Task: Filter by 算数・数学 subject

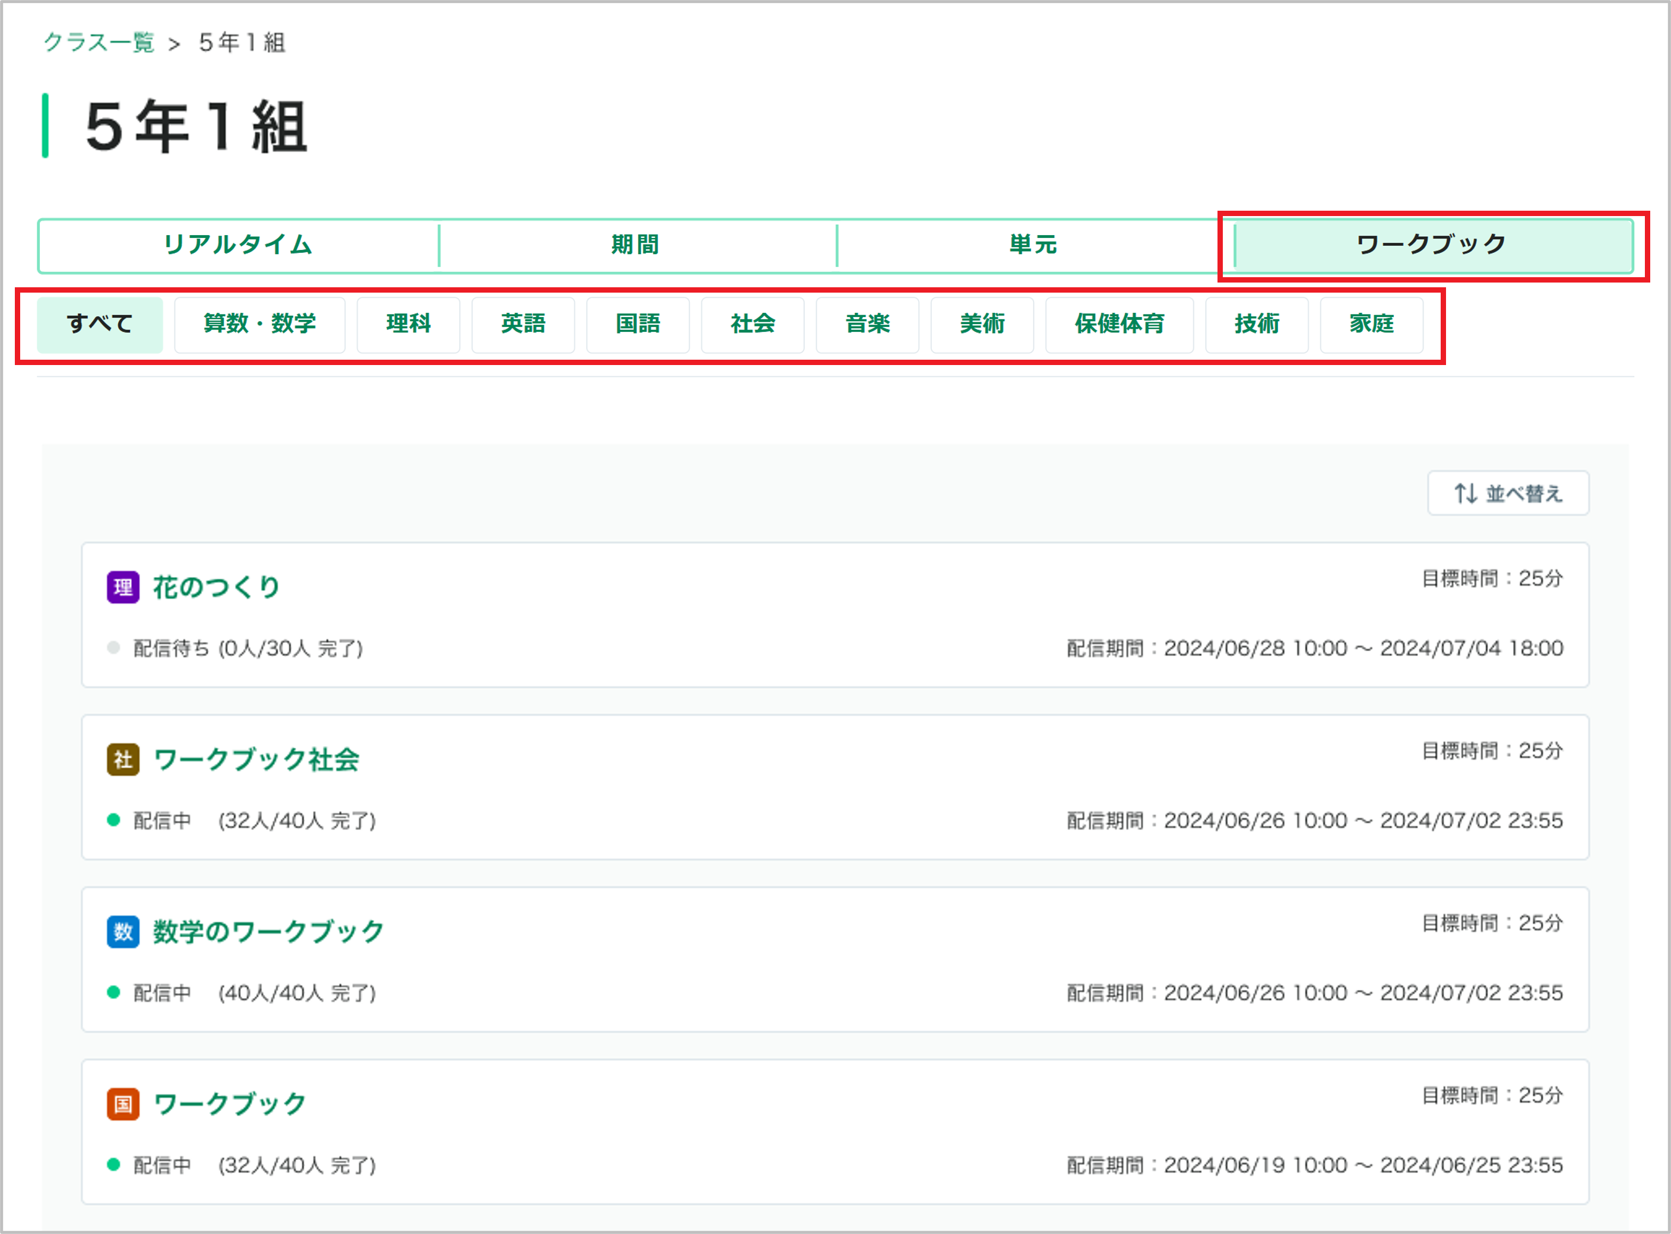Action: [260, 325]
